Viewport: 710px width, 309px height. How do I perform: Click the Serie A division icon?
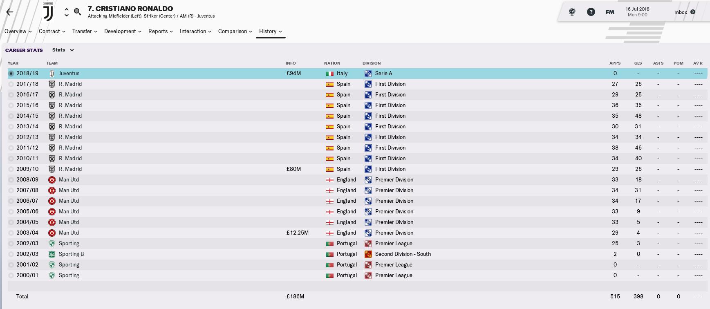coord(368,74)
